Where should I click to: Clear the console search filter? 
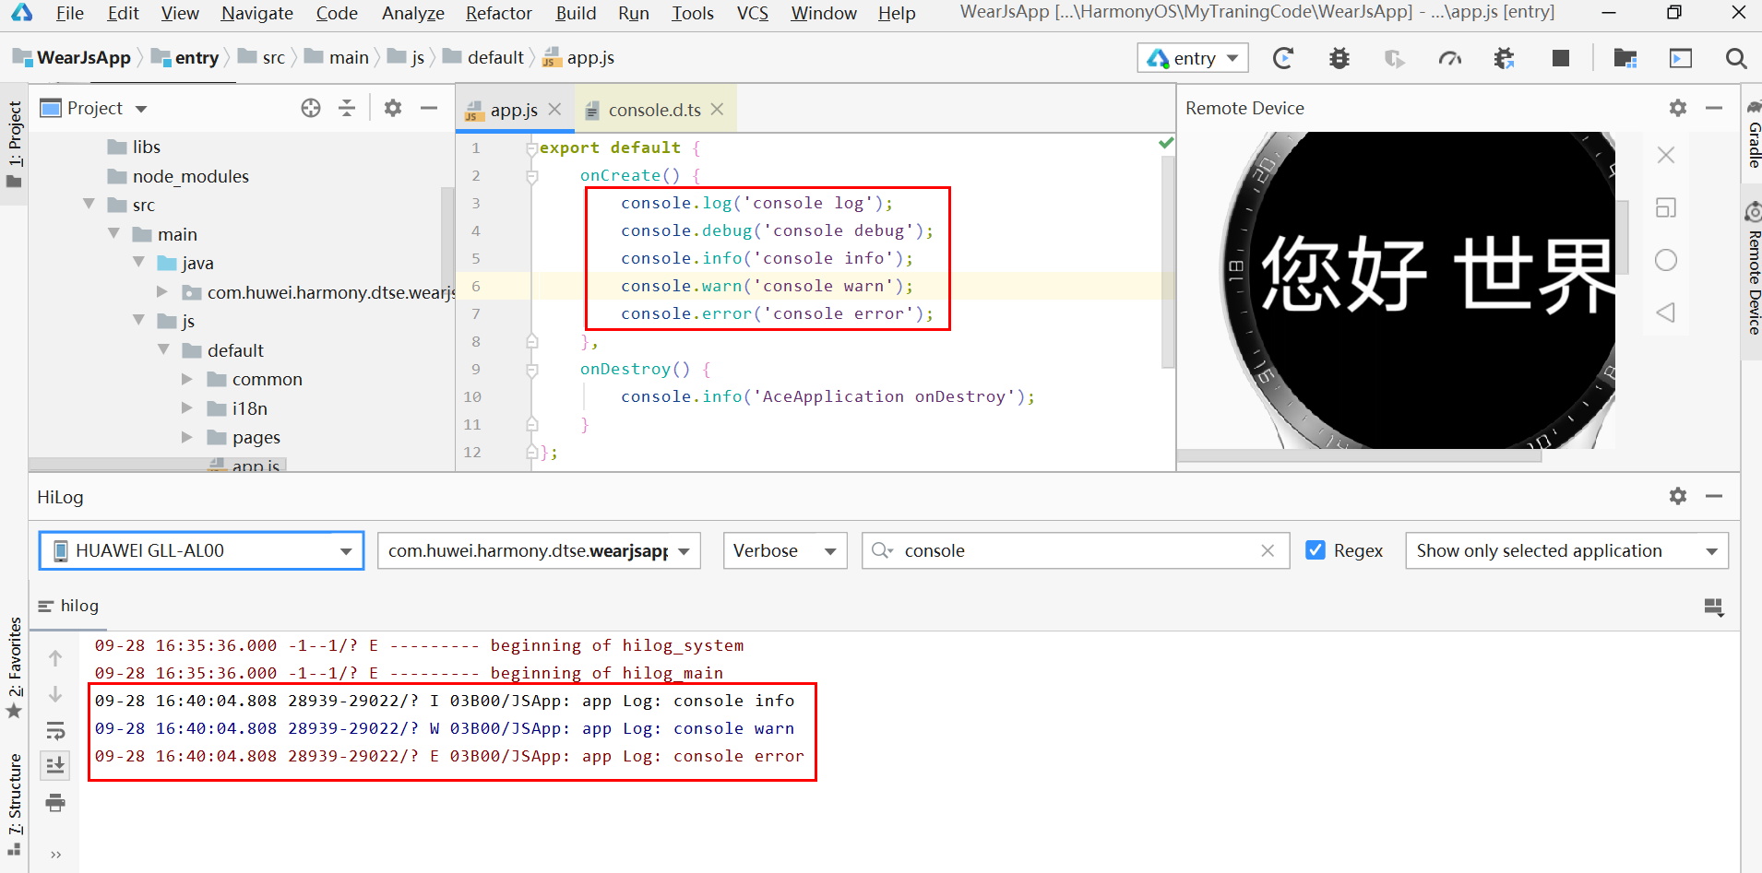pos(1268,550)
